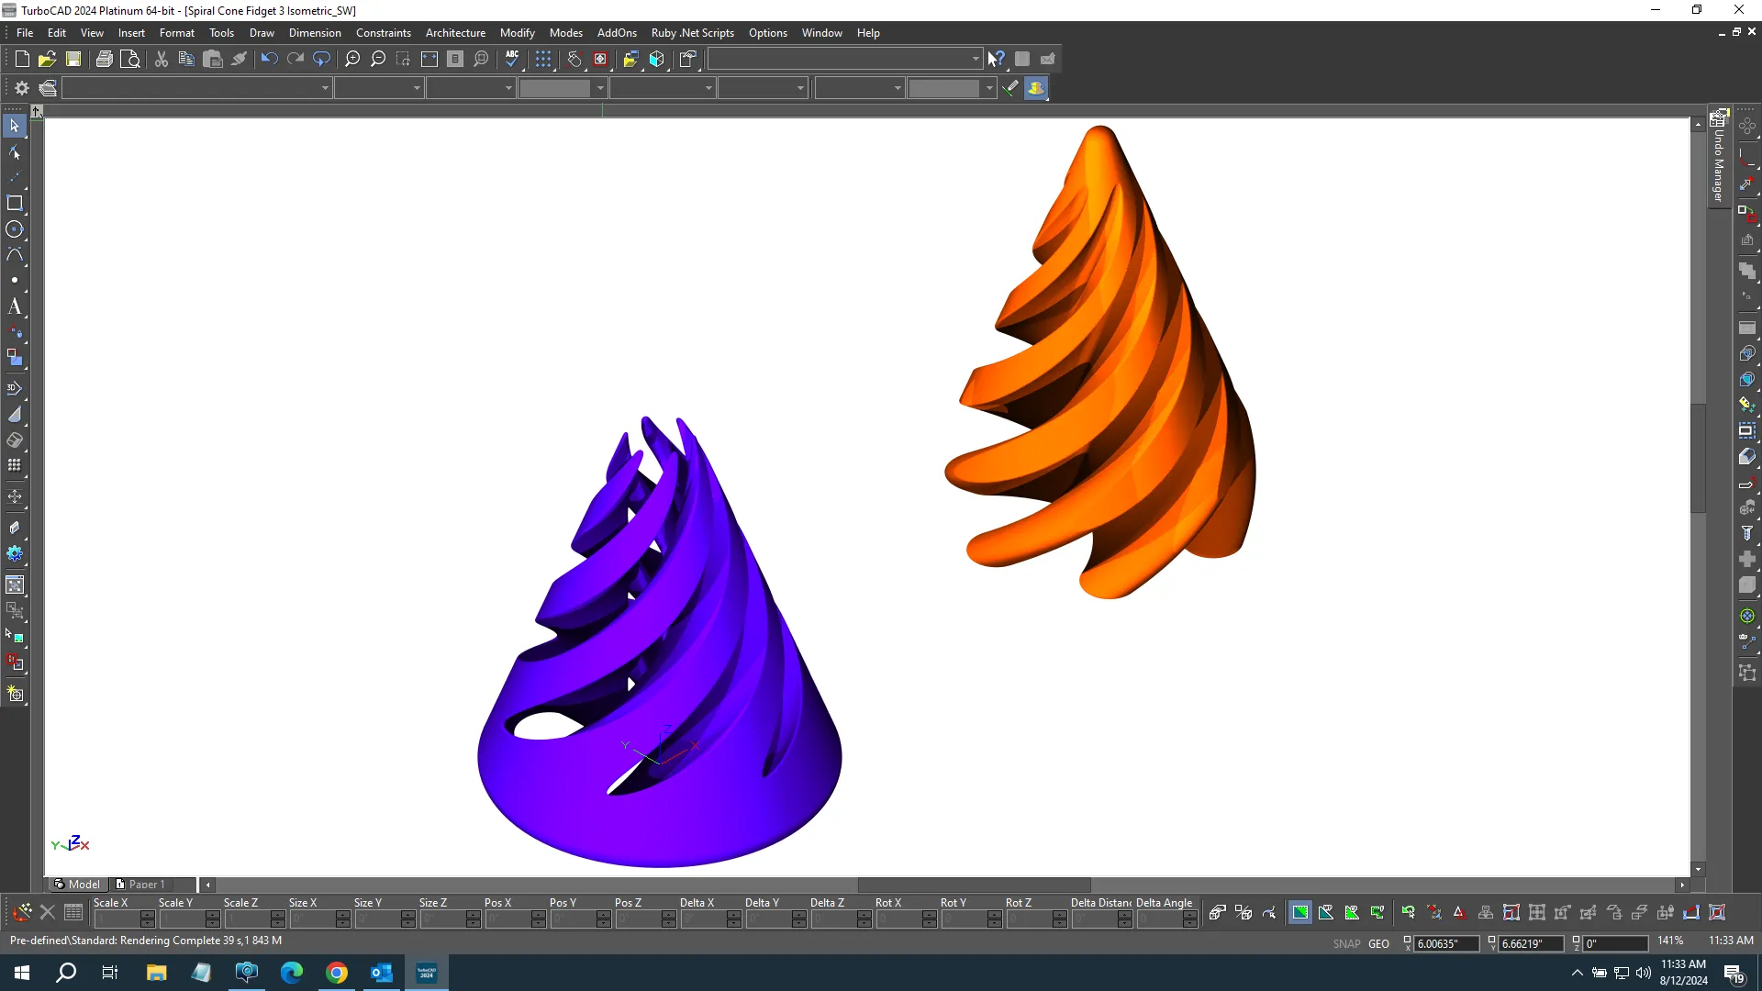Expand the layer dropdown in property toolbar
The width and height of the screenshot is (1762, 991).
pos(325,88)
